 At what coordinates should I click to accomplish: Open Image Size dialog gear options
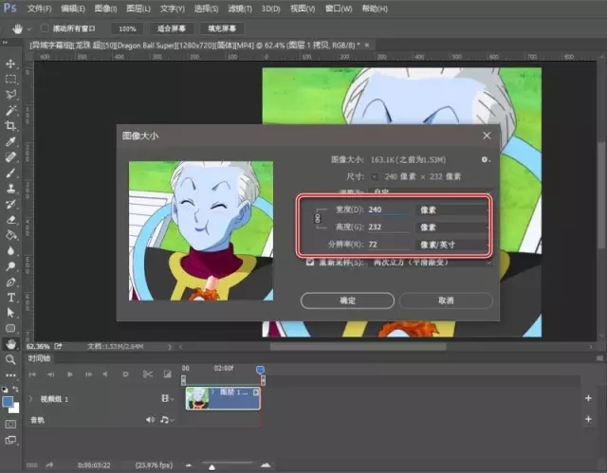point(485,159)
